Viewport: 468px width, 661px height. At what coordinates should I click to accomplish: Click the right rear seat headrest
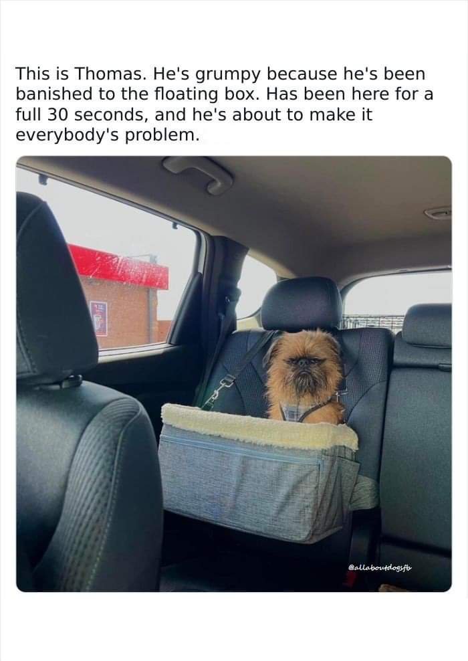point(427,325)
